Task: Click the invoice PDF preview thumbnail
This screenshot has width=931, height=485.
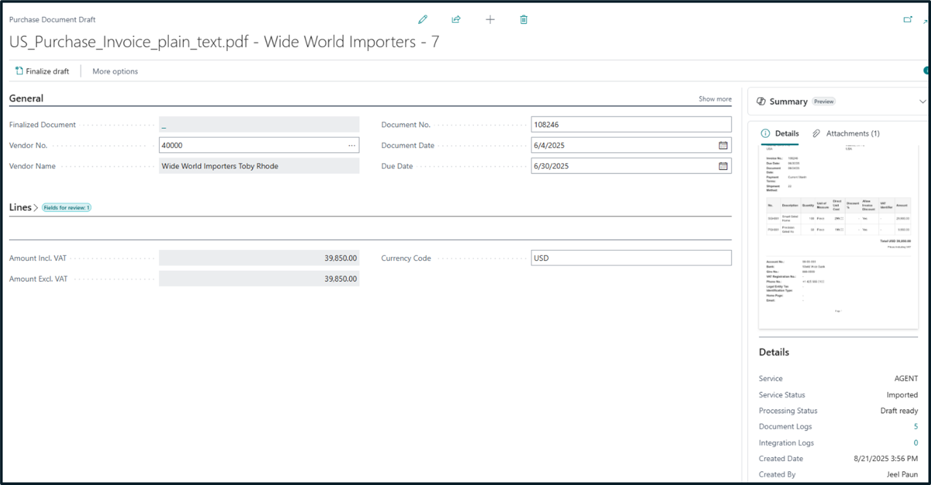Action: [838, 236]
